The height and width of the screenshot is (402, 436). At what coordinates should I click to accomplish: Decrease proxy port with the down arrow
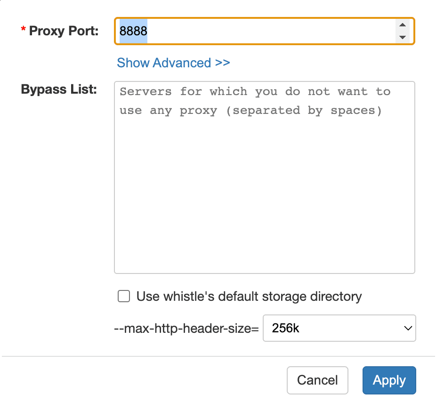tap(402, 37)
